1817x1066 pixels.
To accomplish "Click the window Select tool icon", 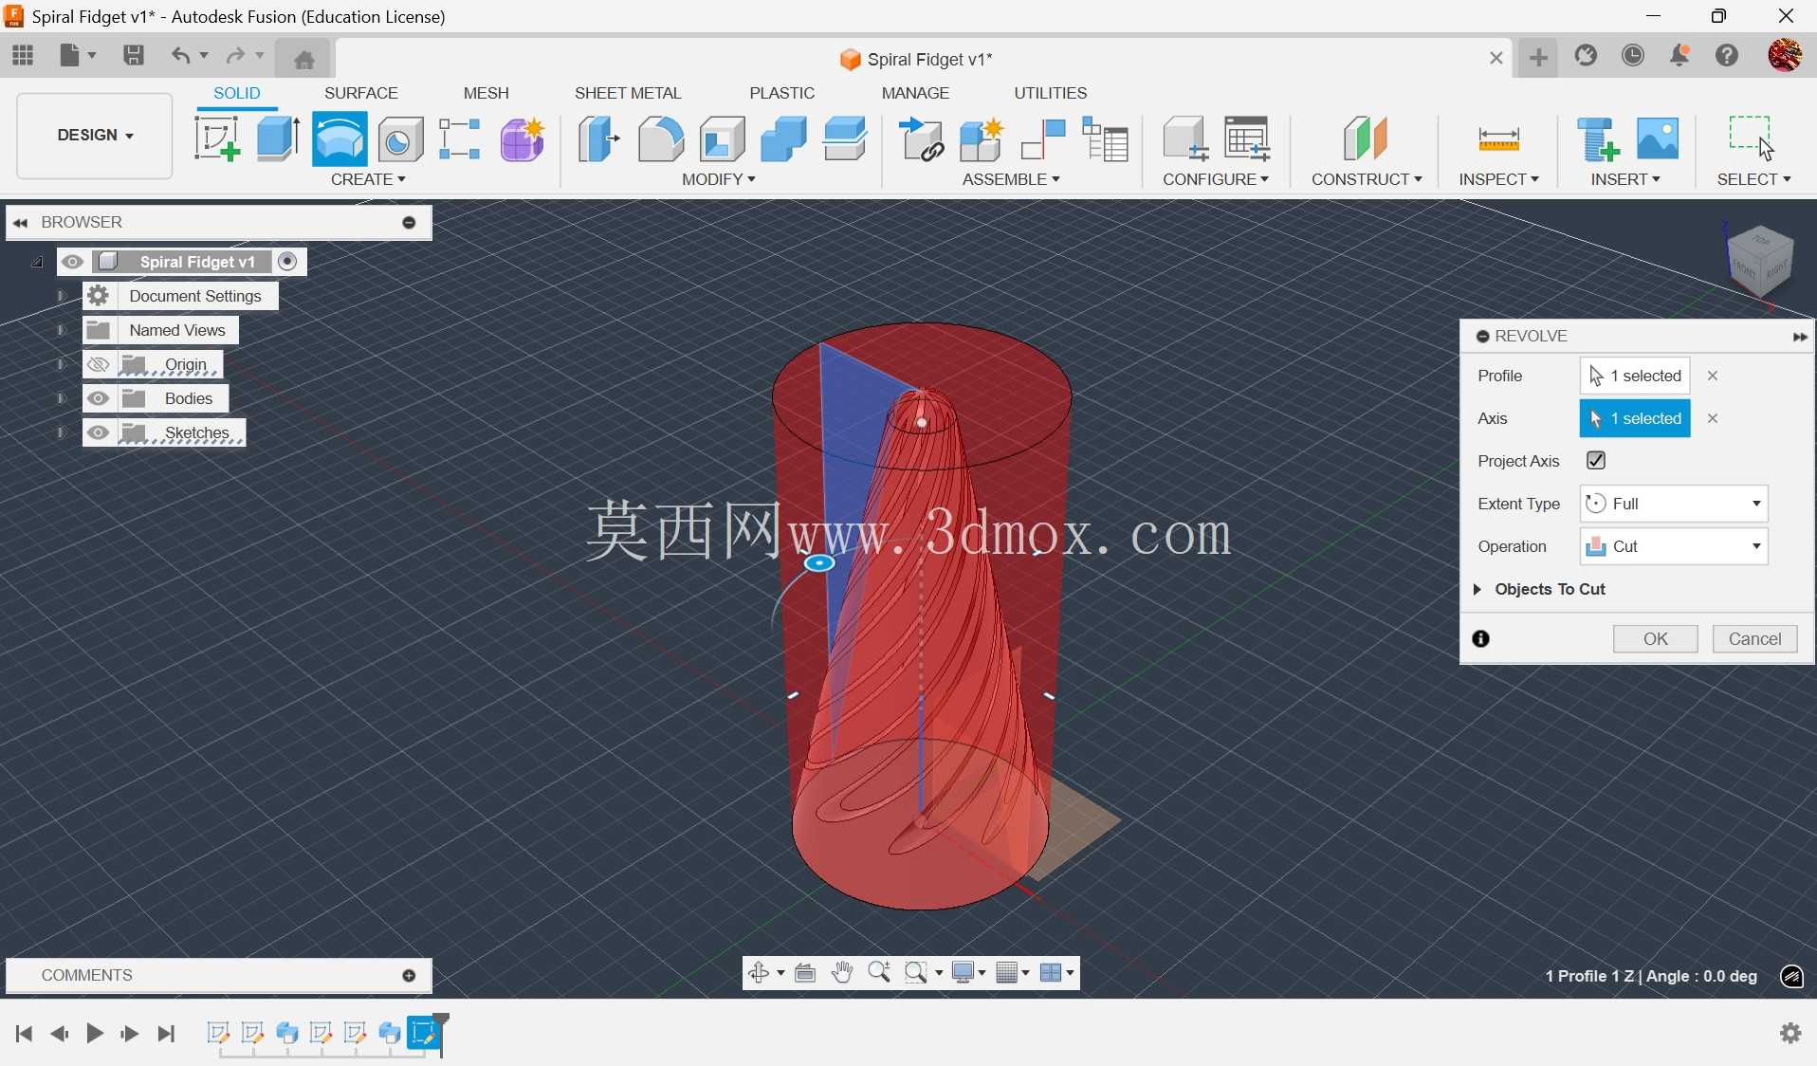I will click(x=1752, y=138).
